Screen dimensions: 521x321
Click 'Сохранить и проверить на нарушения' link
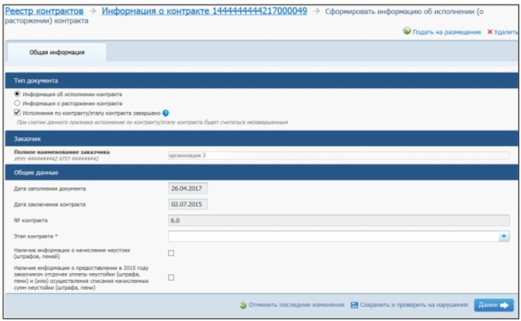click(414, 306)
